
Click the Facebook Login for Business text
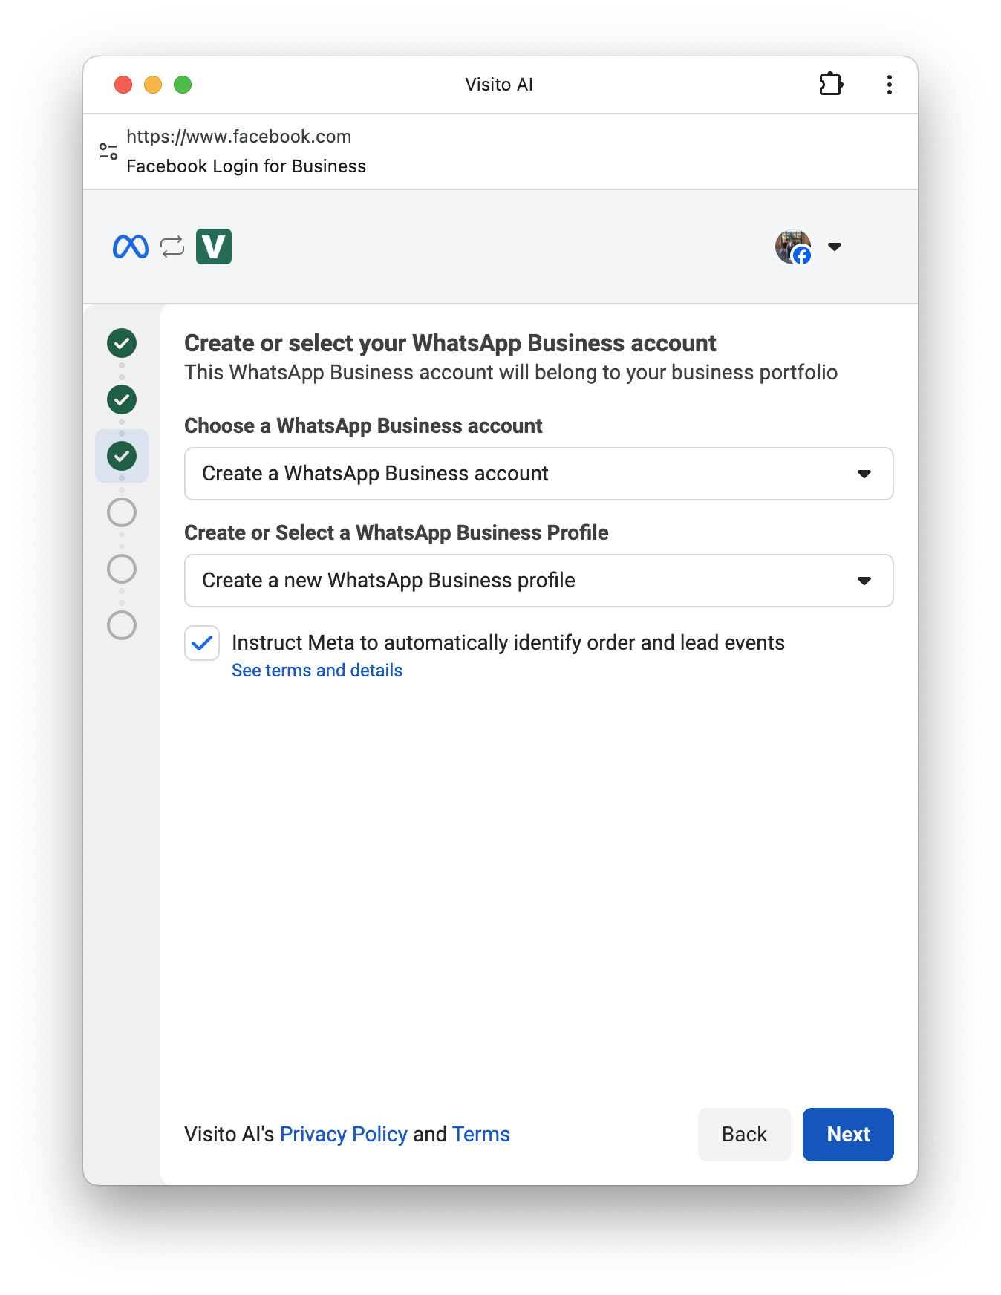247,166
